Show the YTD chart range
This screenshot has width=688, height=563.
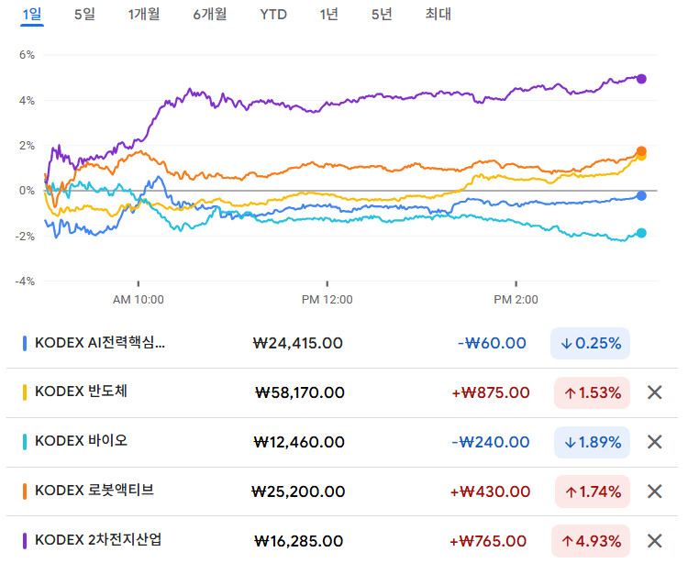[273, 15]
